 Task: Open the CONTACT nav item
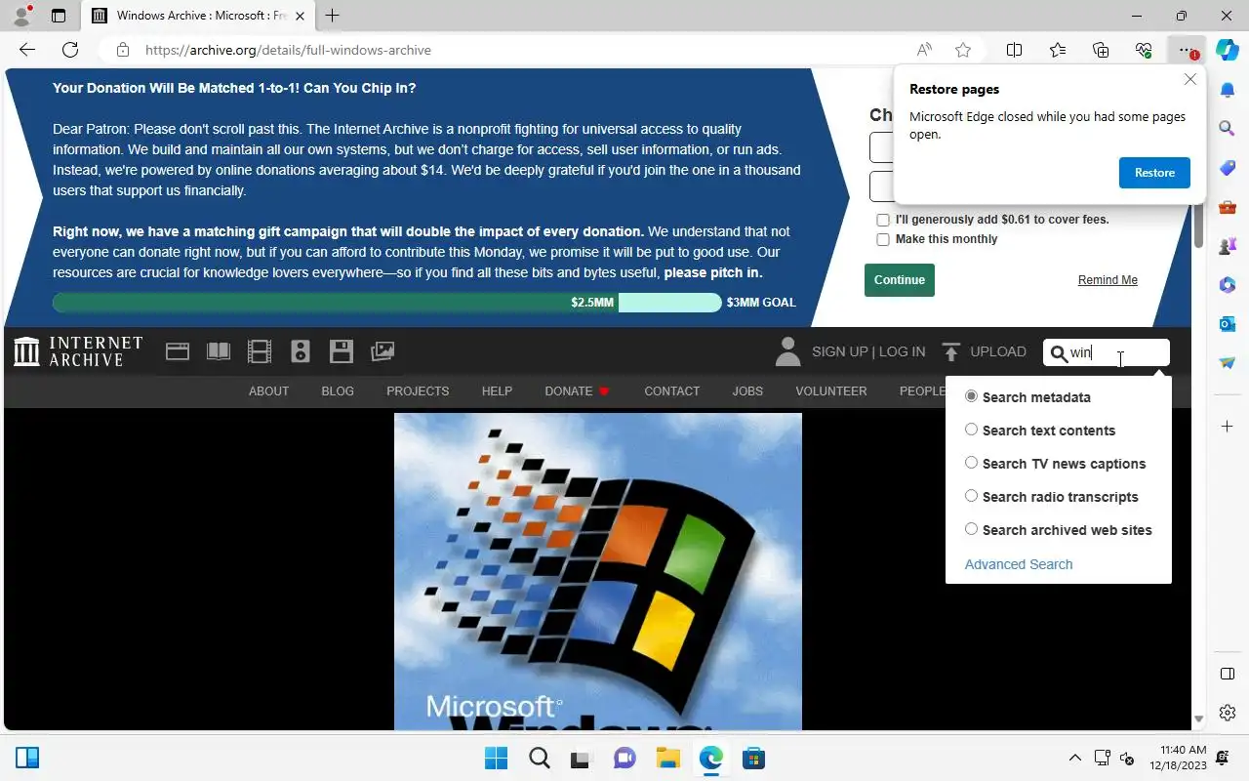point(671,390)
